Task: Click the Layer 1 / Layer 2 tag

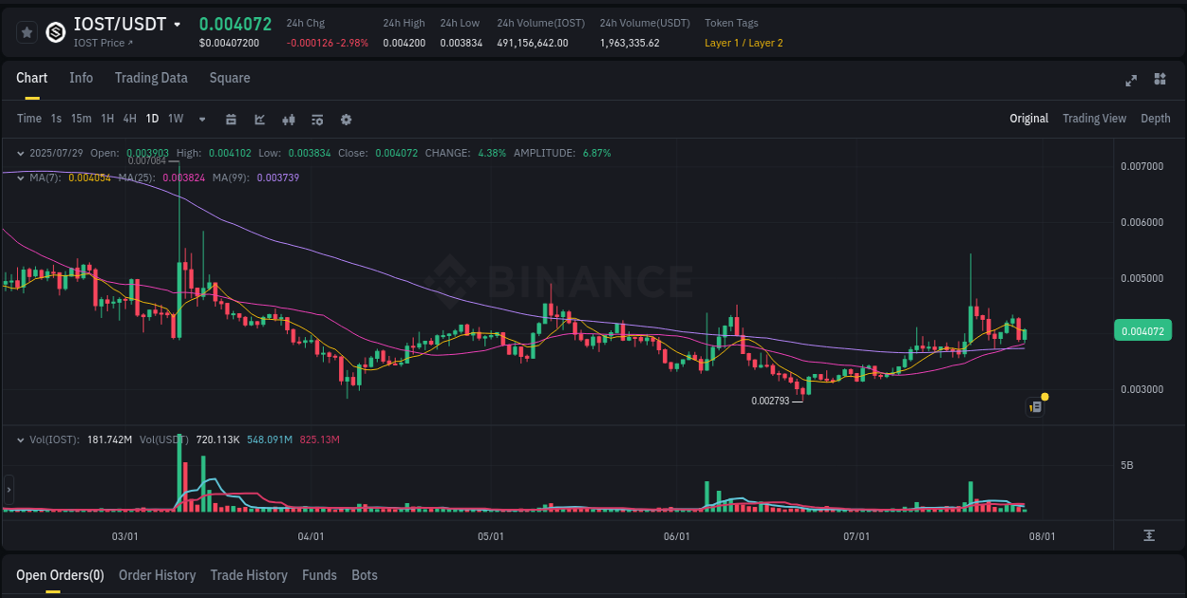Action: [744, 43]
